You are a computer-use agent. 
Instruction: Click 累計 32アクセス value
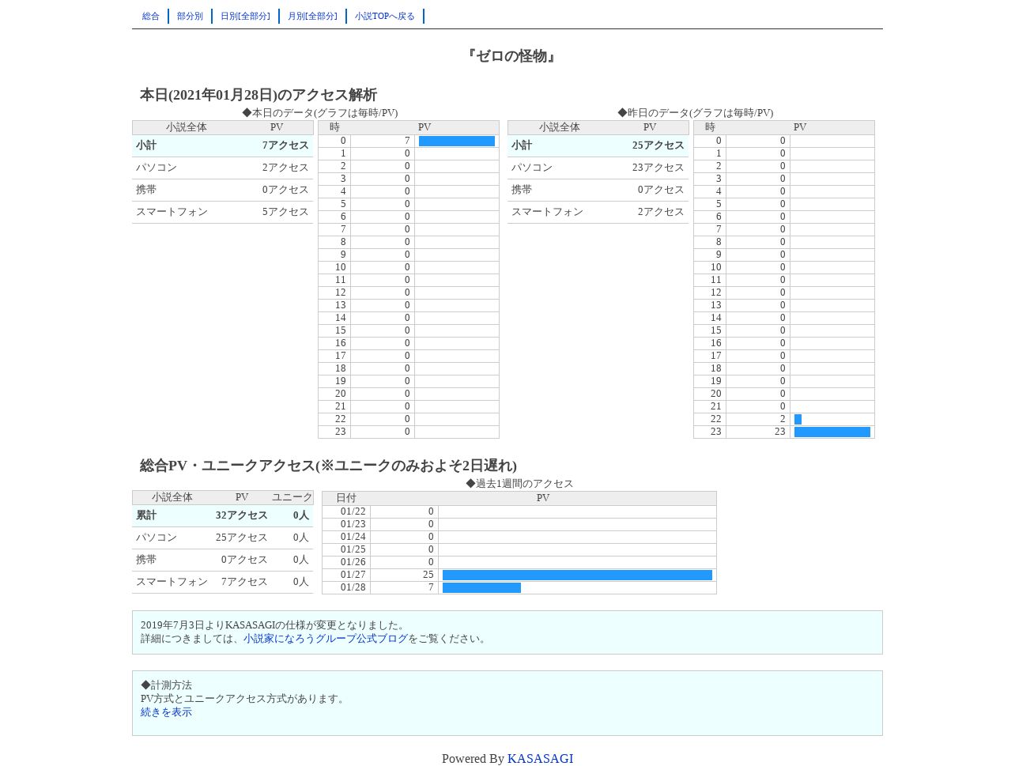point(242,515)
